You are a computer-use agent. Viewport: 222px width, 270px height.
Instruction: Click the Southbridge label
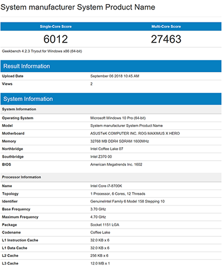click(13, 157)
